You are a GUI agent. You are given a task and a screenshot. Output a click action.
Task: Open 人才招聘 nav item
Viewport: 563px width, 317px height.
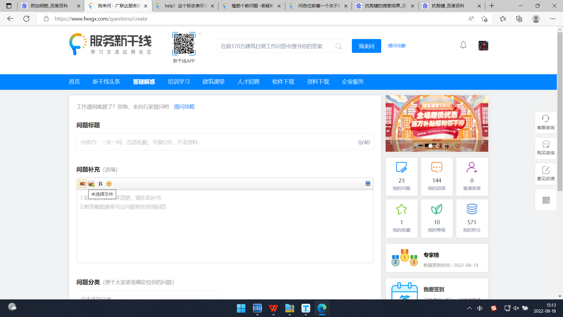248,82
